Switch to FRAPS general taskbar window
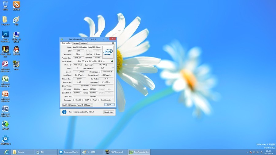The width and height of the screenshot is (276, 155). point(116,152)
